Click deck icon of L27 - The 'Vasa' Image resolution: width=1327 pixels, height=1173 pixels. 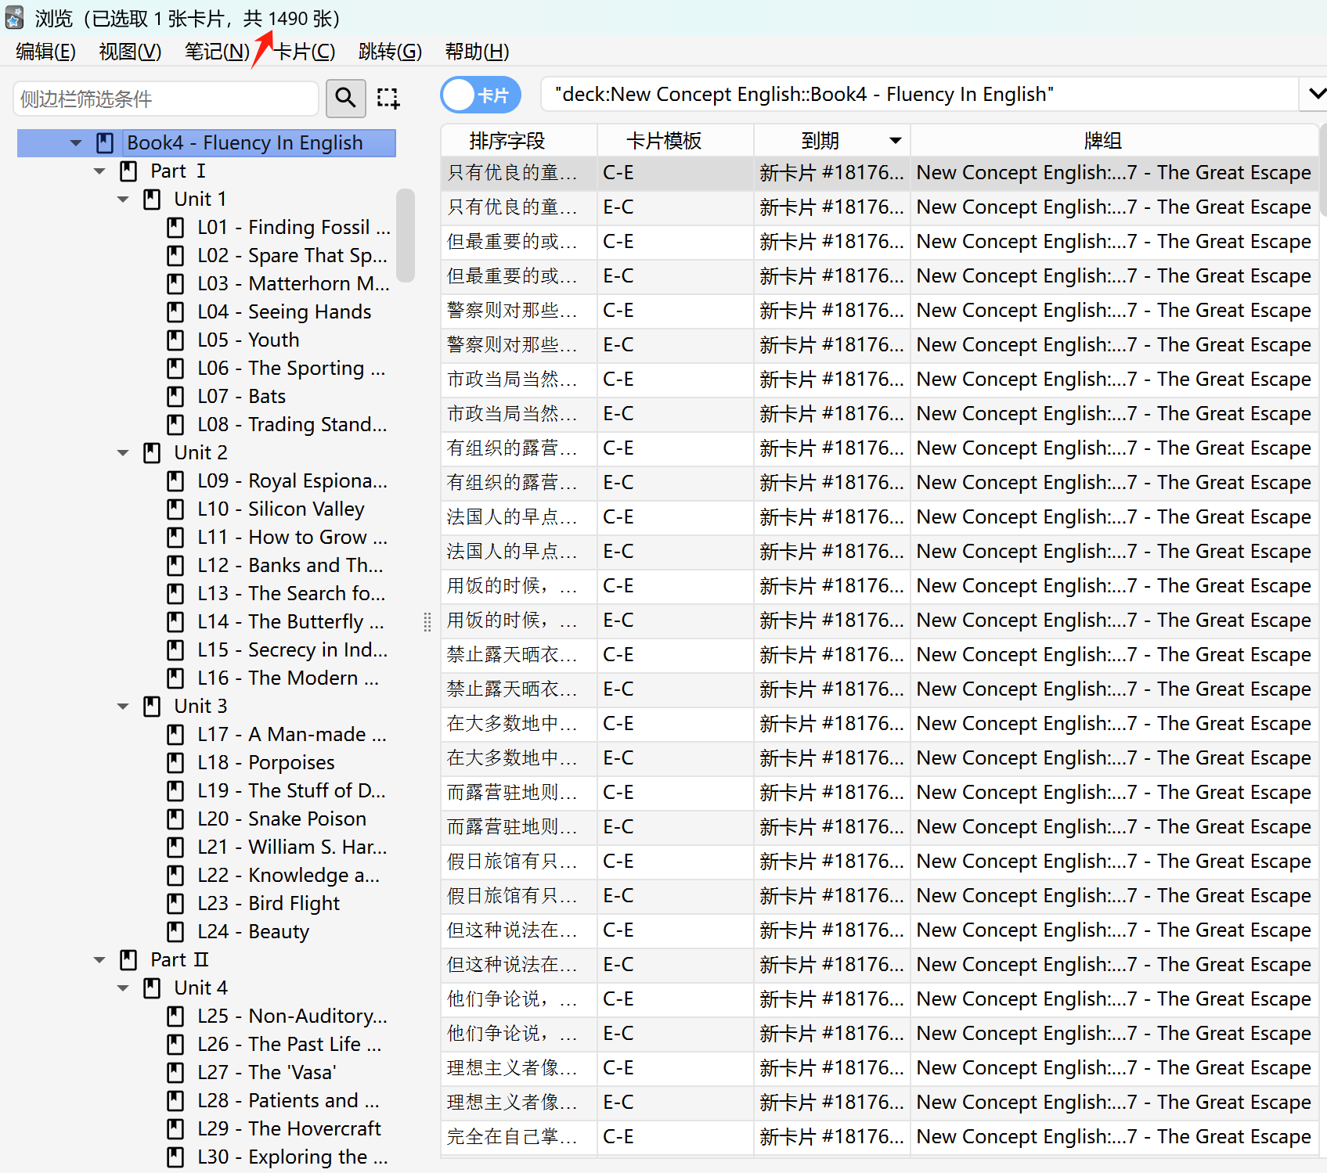(175, 1072)
